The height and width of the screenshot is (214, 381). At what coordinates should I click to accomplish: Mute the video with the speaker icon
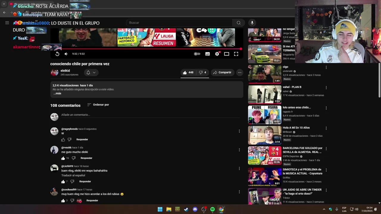[66, 54]
